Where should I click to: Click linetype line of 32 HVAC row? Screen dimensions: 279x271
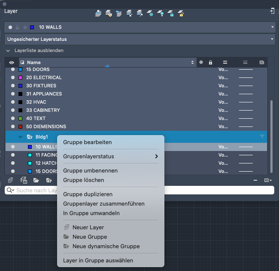[x=246, y=102]
